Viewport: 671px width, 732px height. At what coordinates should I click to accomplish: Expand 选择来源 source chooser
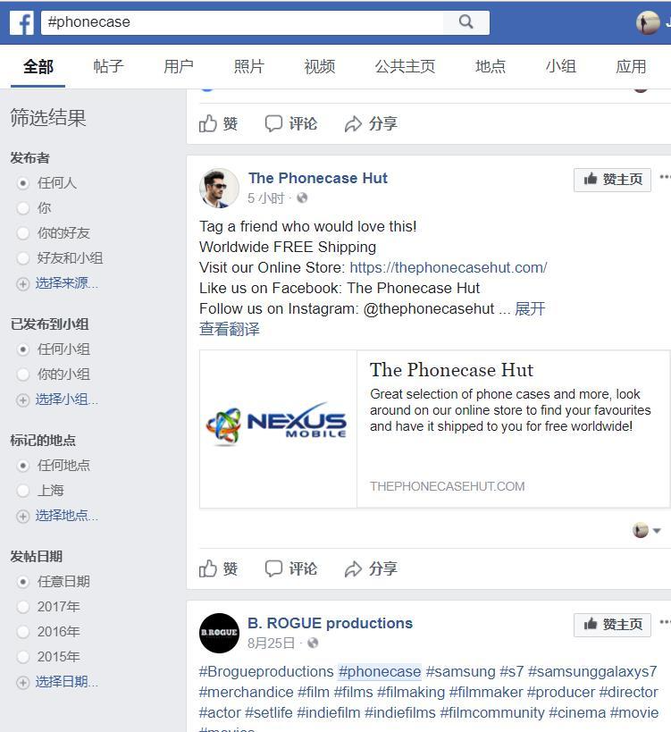57,283
